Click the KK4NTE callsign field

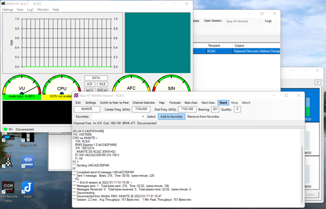click(87, 109)
